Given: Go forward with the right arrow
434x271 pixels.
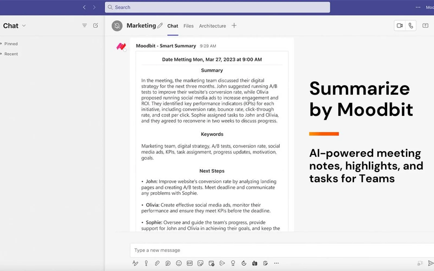Looking at the screenshot, I should tap(94, 7).
